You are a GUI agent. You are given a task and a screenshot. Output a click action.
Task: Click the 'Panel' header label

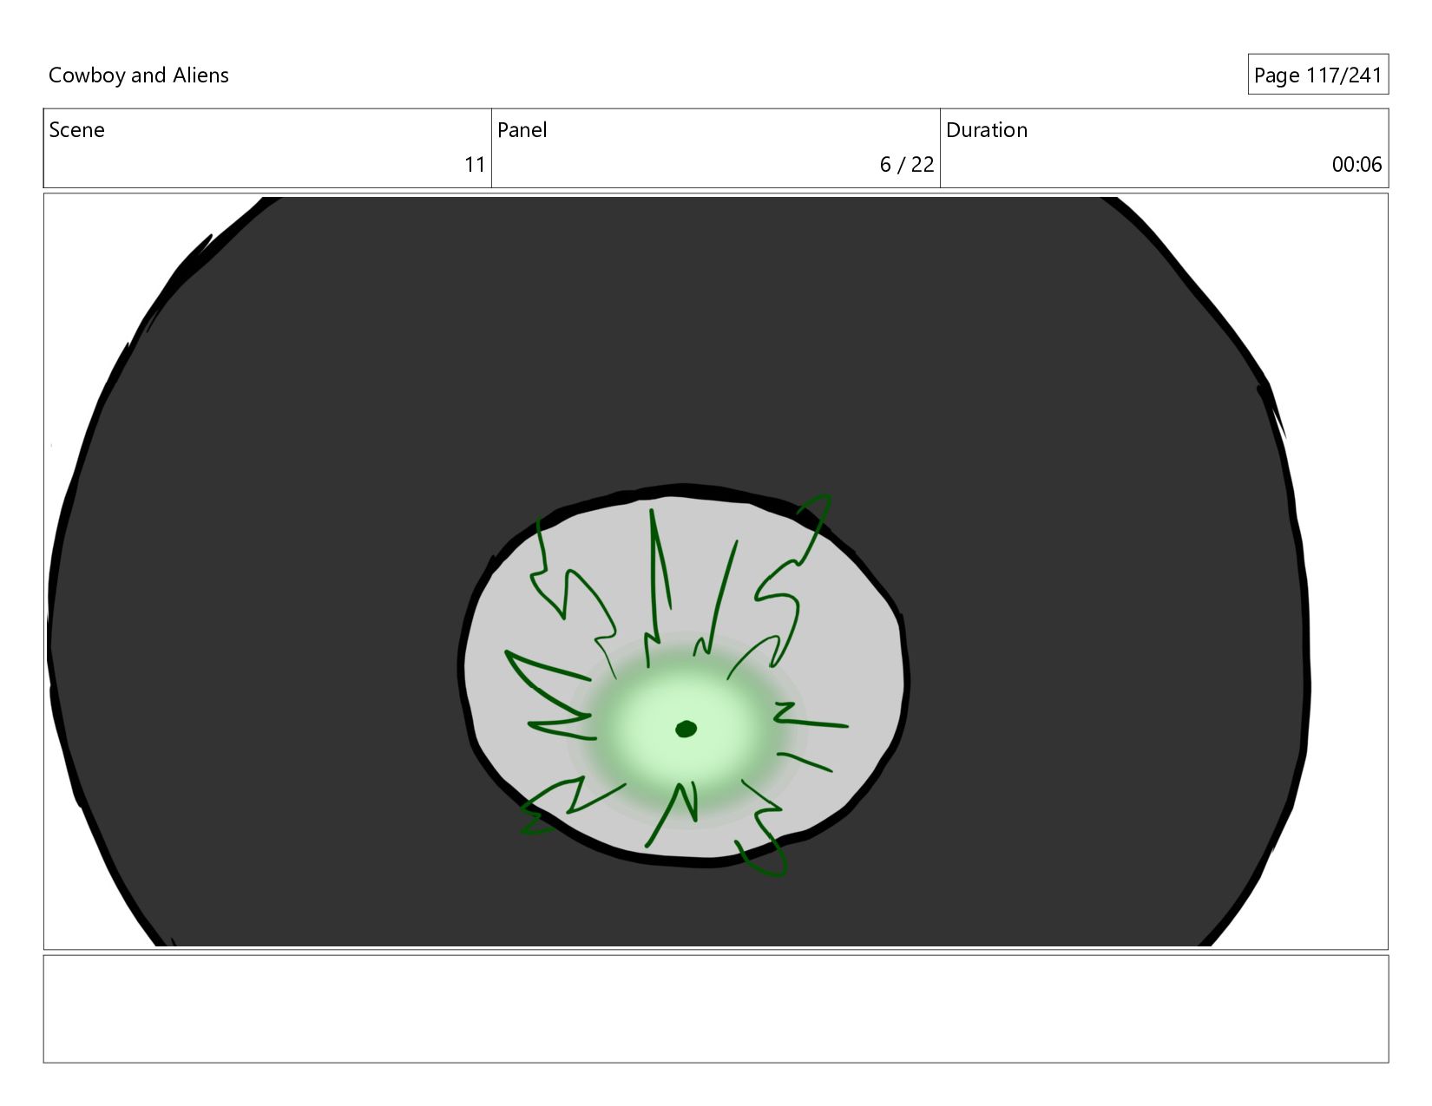522,130
